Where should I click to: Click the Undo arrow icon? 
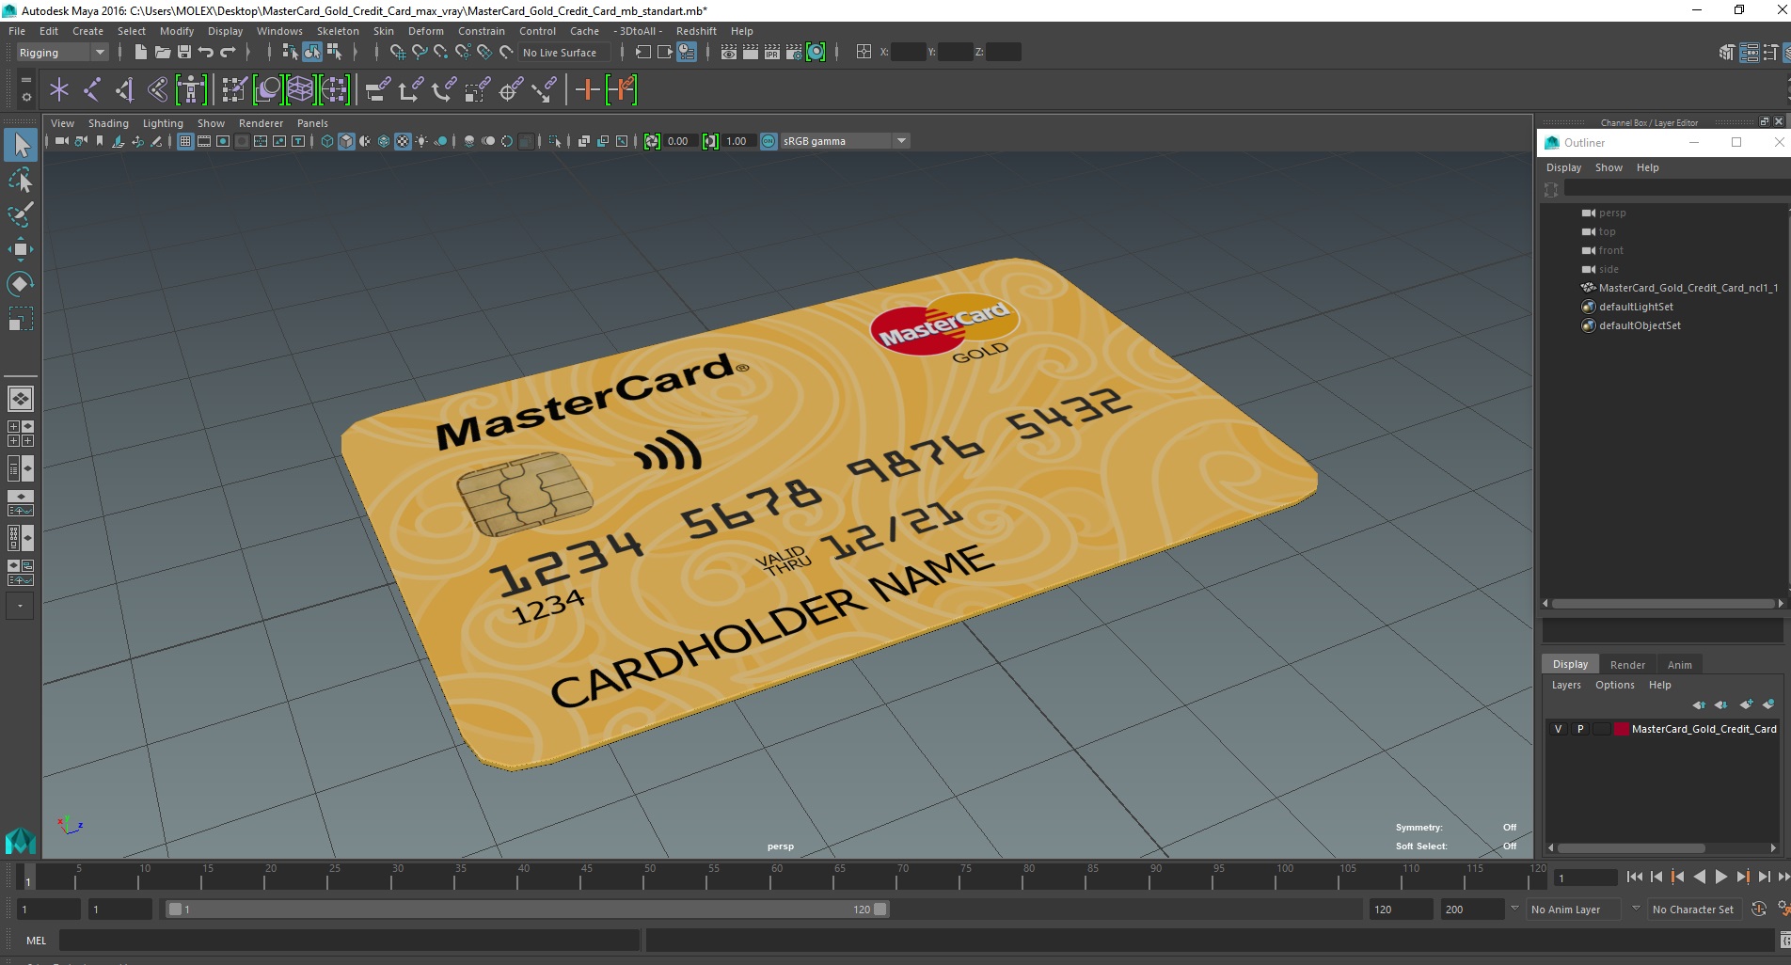[x=206, y=53]
